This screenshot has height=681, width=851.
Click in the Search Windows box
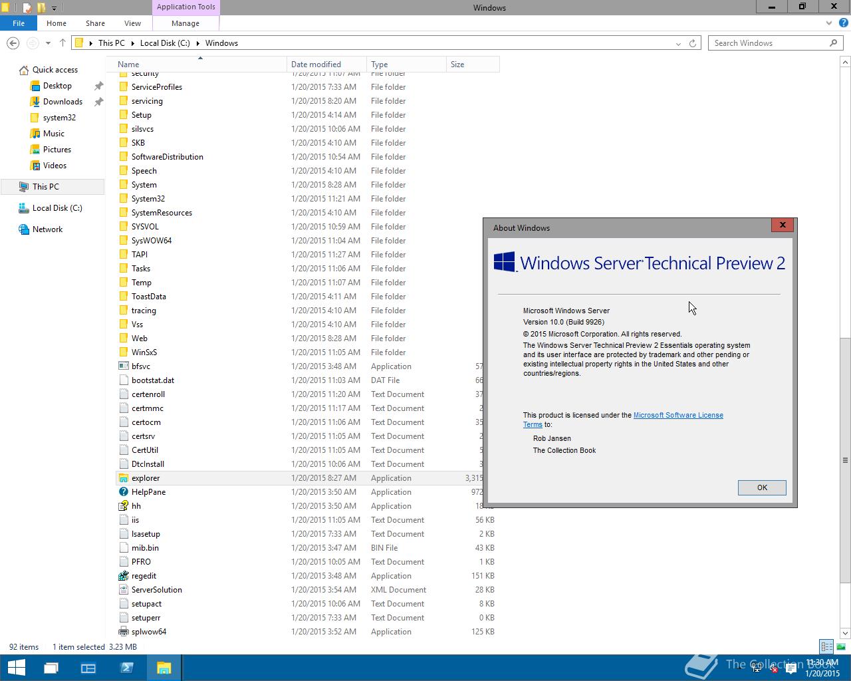click(775, 43)
